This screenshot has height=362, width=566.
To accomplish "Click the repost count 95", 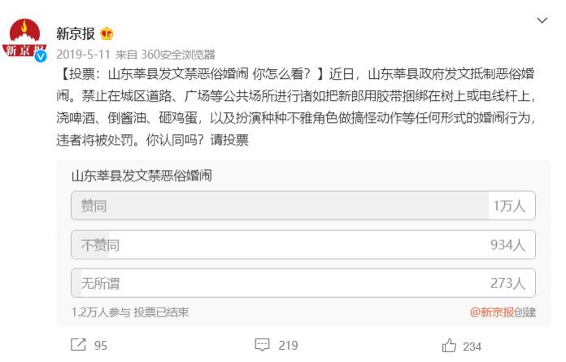I will pos(101,346).
